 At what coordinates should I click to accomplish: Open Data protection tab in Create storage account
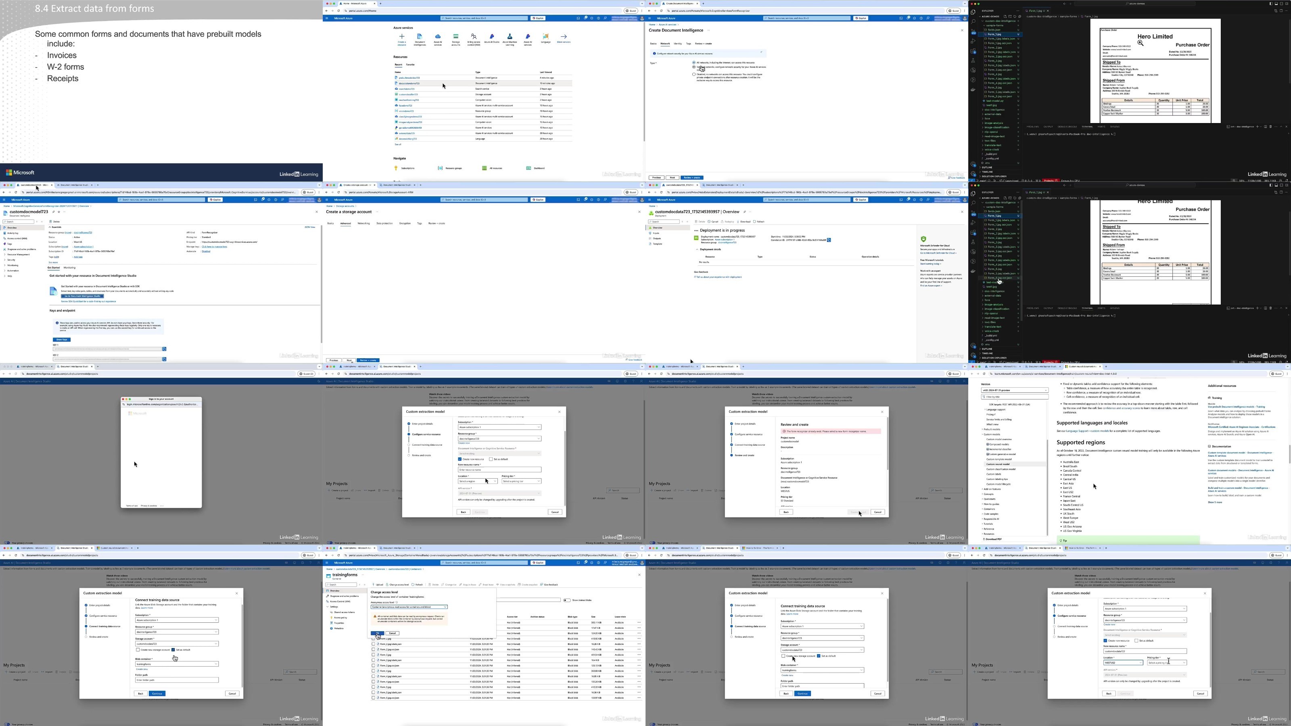click(x=384, y=223)
